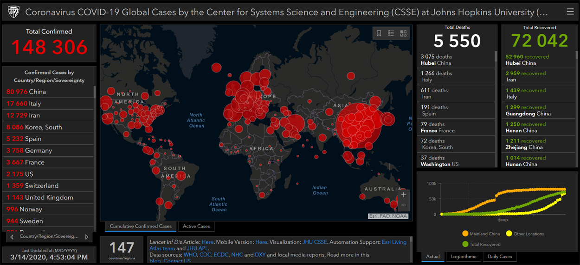Click 1 299 recovered Guangdong China row
Image resolution: width=580 pixels, height=265 pixels.
point(539,110)
